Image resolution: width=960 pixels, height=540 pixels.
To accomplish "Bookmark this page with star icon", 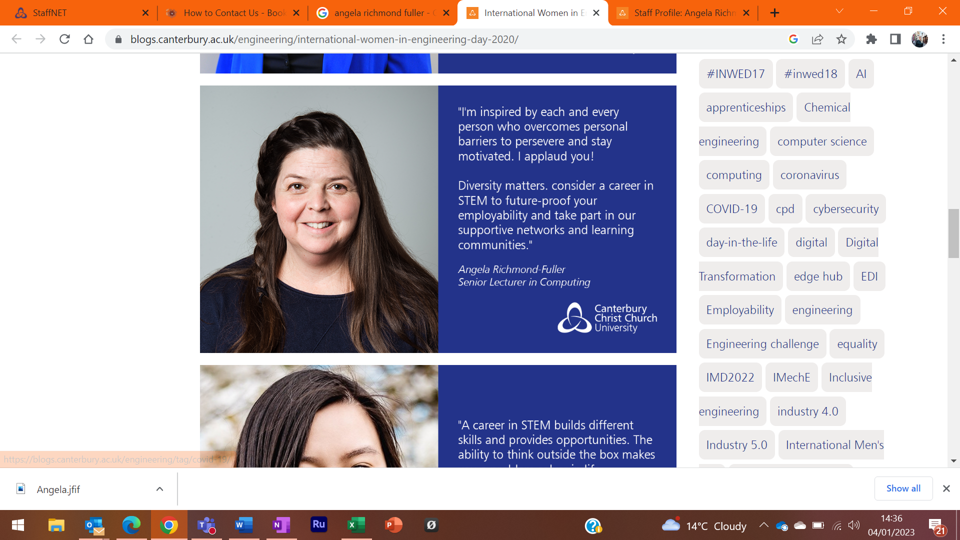I will 841,39.
